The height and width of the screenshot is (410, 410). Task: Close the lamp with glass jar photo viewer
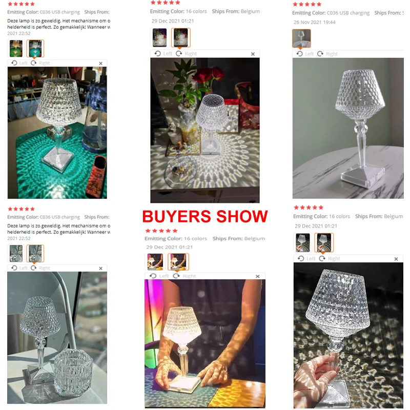click(100, 268)
